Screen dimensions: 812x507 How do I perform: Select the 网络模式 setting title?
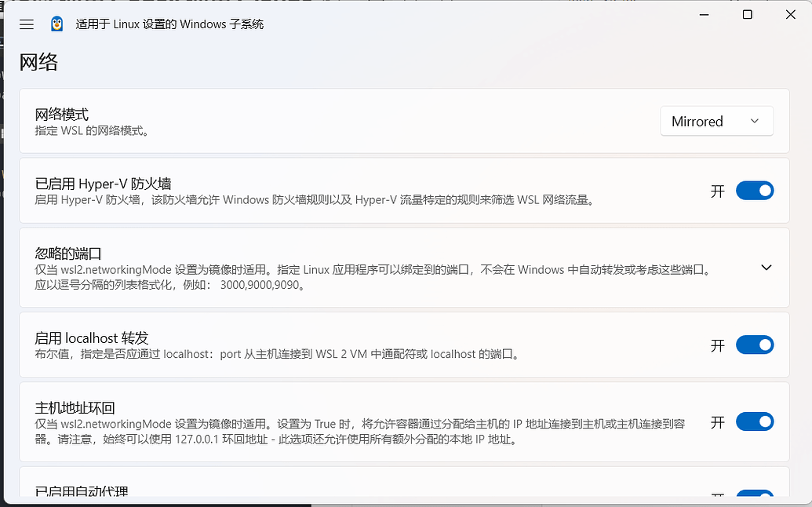click(62, 114)
